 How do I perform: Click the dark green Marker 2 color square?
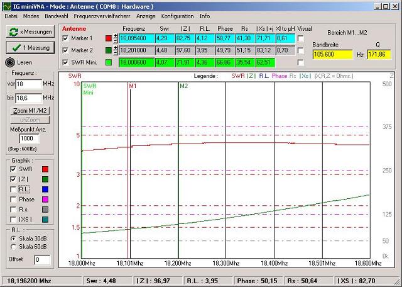pyautogui.click(x=107, y=50)
